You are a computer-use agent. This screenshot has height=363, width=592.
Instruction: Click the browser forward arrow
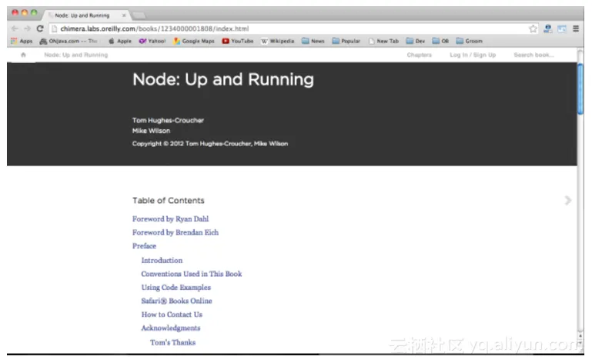26,28
